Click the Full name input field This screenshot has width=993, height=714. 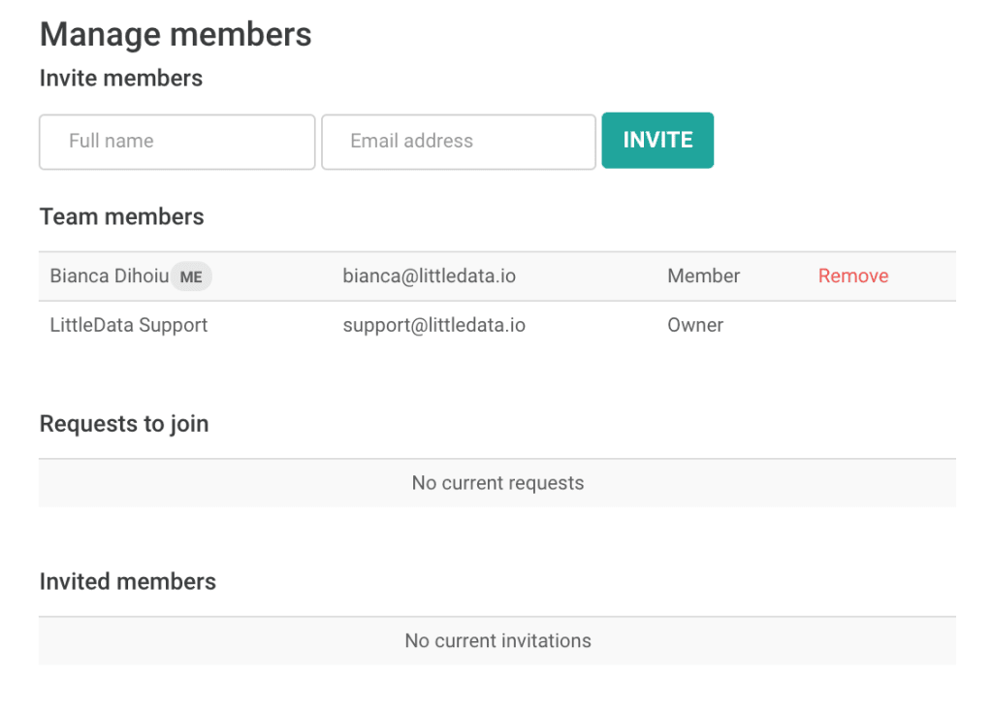(x=176, y=142)
